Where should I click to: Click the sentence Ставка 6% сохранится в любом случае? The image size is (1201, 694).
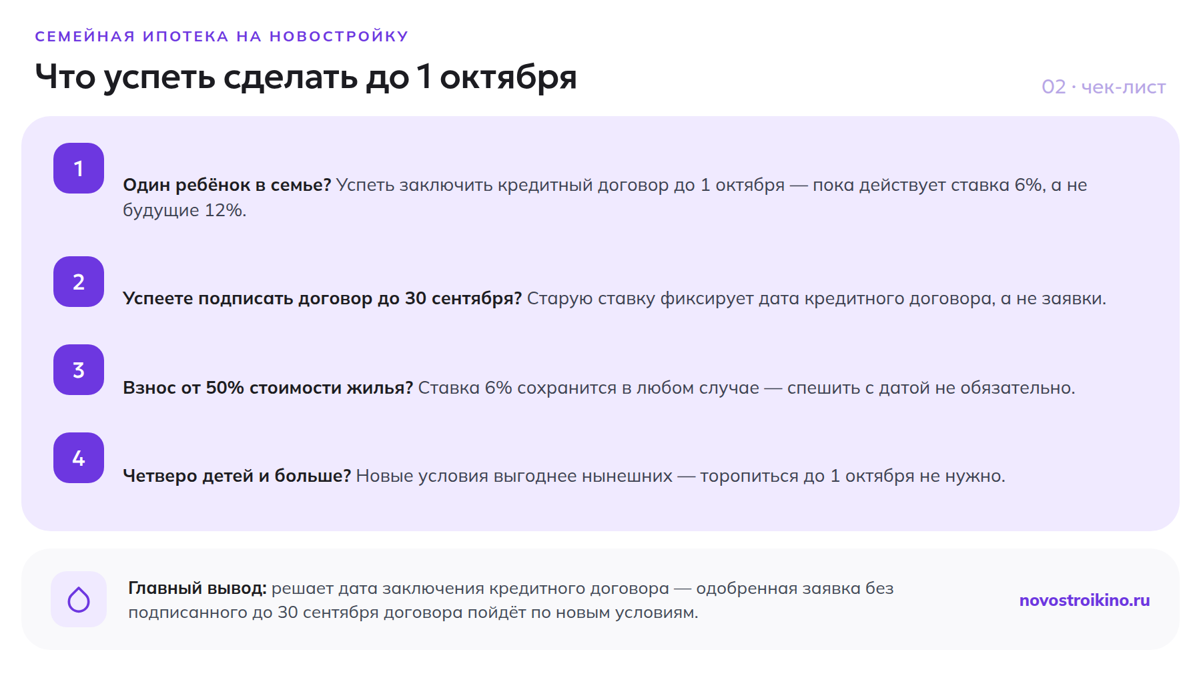pos(588,388)
